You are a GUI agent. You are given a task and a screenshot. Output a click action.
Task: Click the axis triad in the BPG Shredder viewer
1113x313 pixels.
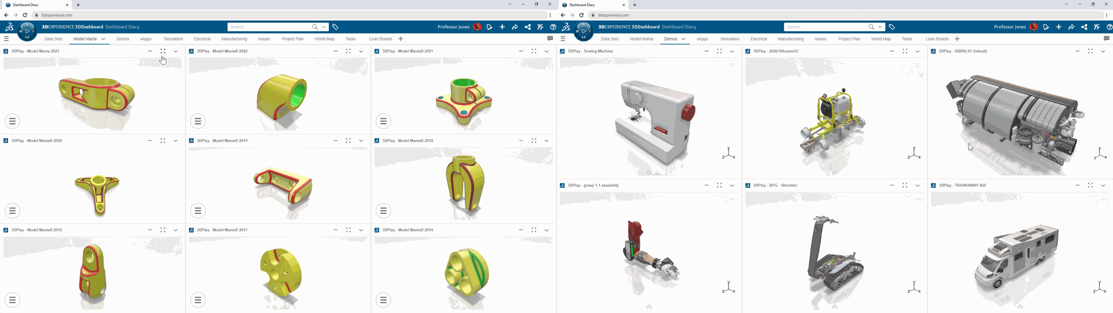coord(914,287)
